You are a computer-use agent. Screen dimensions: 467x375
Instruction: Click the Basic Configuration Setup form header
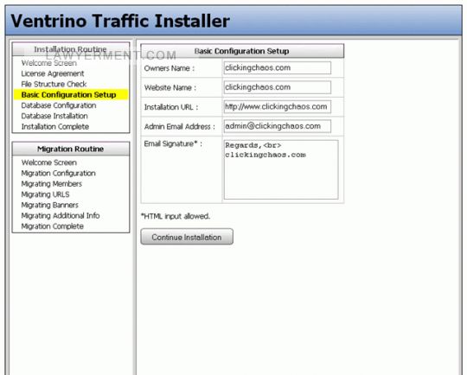point(242,51)
